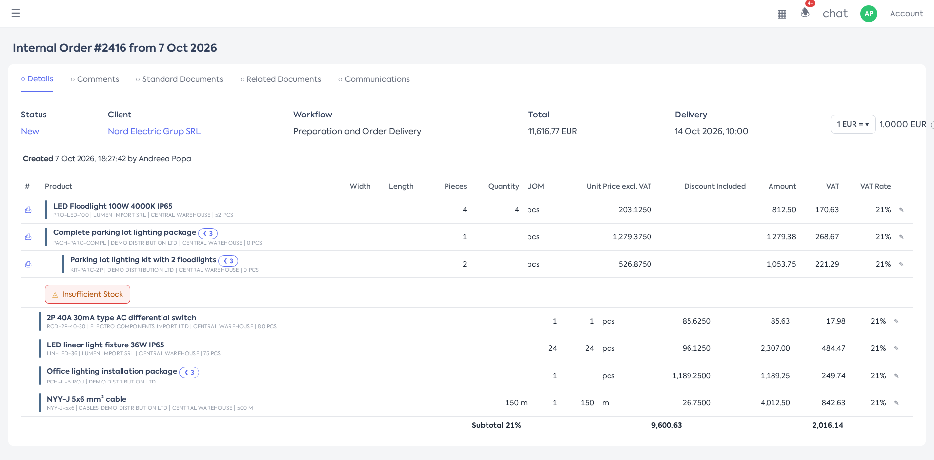Click the 4,012.50 cable amount cell
This screenshot has width=934, height=460.
pyautogui.click(x=775, y=403)
